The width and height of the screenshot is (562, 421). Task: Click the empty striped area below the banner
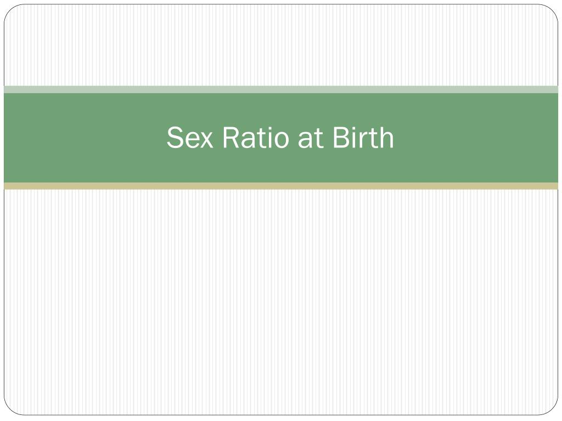pyautogui.click(x=281, y=302)
